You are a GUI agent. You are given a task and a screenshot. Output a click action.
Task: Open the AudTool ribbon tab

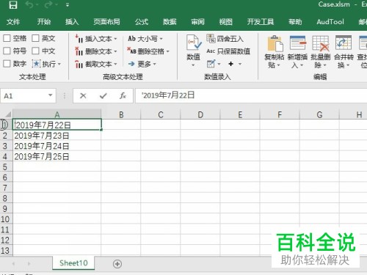pos(330,22)
